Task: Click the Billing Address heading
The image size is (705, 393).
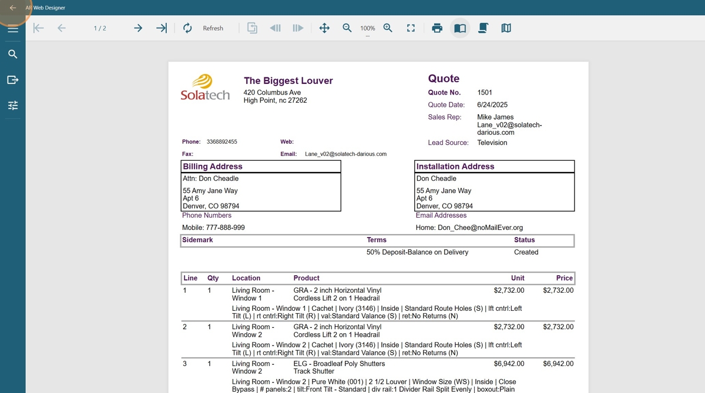Action: [213, 167]
